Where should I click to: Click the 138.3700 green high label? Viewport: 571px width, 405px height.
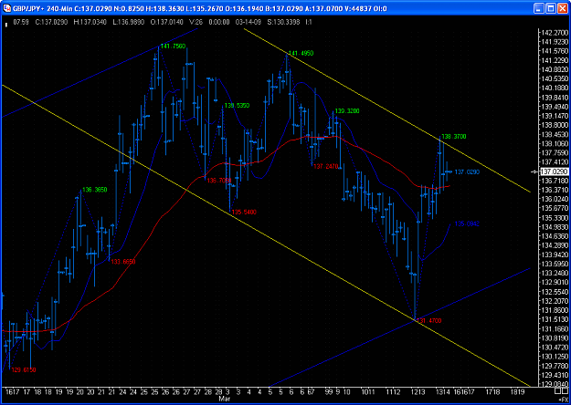pos(454,136)
